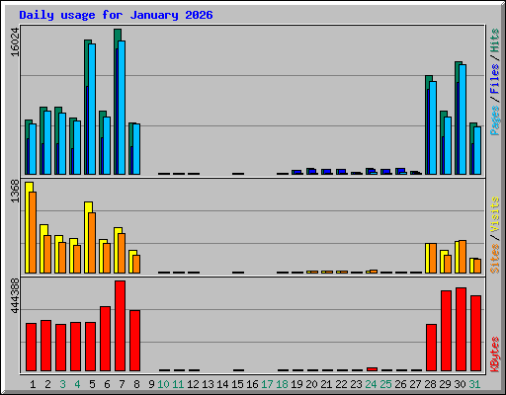Click day label 1 on the x-axis

[x=33, y=384]
